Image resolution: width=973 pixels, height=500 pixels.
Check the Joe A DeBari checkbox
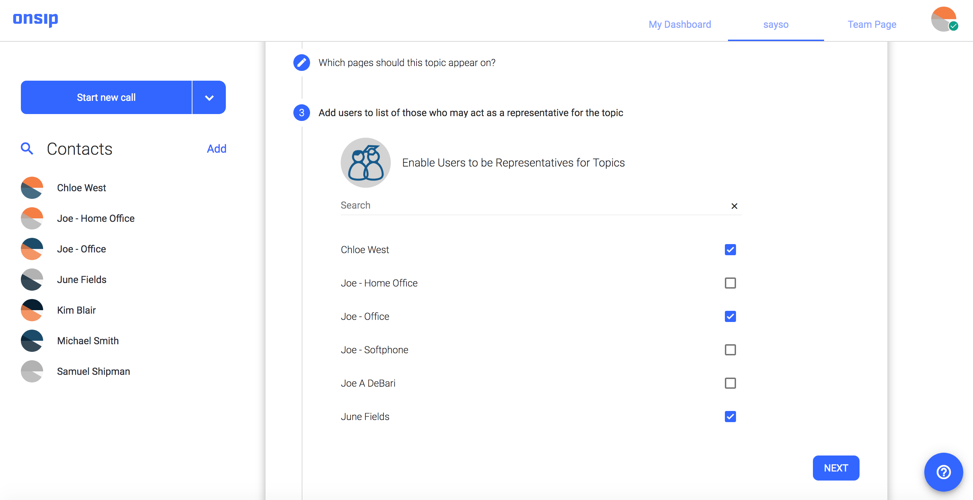(730, 383)
